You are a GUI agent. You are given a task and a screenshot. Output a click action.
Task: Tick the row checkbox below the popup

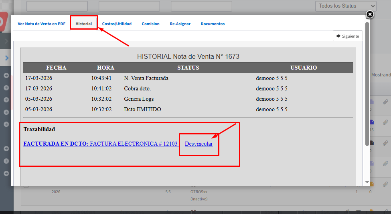tap(26, 186)
